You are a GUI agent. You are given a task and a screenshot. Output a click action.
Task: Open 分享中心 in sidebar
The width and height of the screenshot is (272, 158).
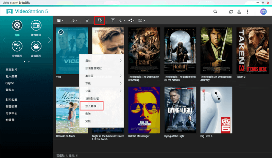pos(11,113)
